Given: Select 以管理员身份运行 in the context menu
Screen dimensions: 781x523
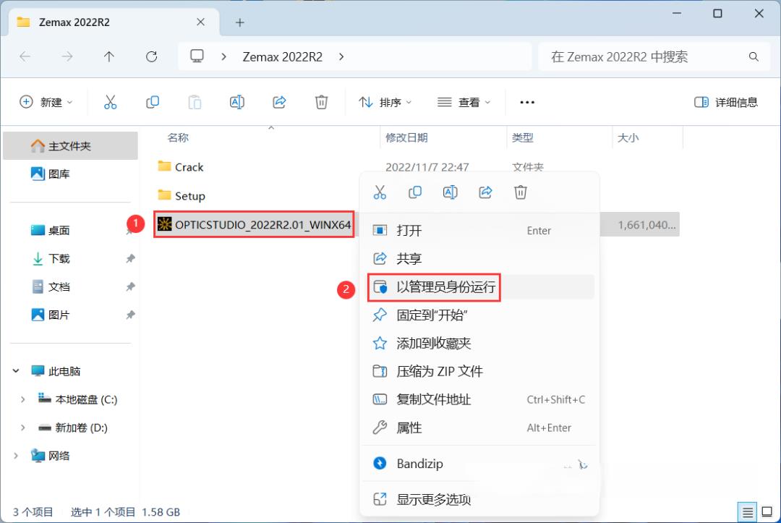Looking at the screenshot, I should coord(481,287).
